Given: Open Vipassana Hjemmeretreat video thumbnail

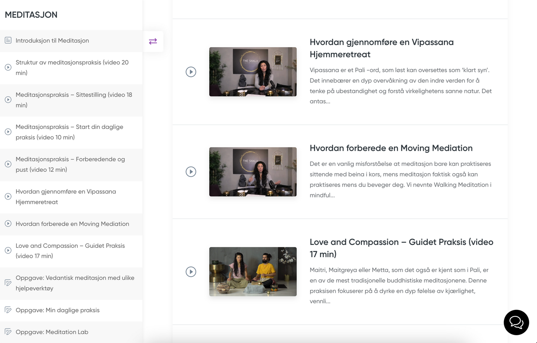Looking at the screenshot, I should click(x=253, y=72).
